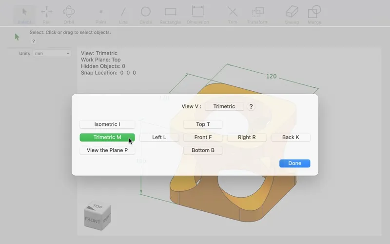
Task: Pick the Circle tool
Action: (145, 16)
